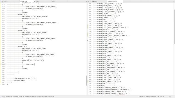Place cursor on case '/': line

click(22, 47)
